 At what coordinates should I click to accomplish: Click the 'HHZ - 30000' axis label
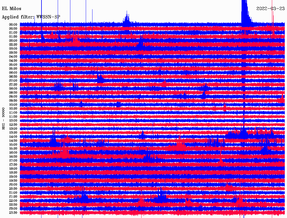coord(3,119)
